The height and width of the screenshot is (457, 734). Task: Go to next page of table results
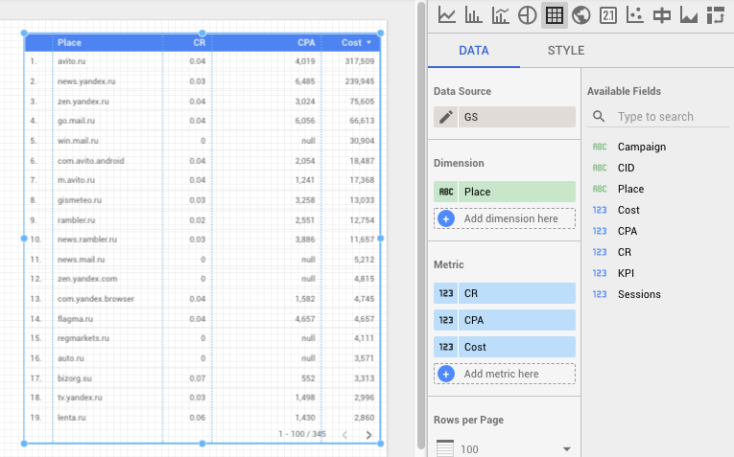(369, 434)
